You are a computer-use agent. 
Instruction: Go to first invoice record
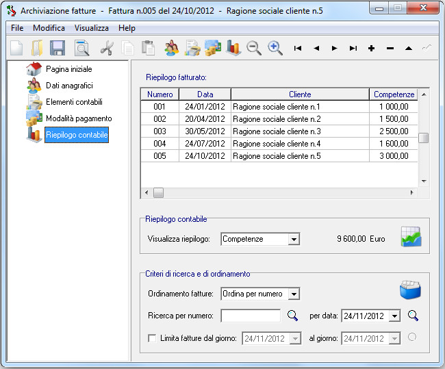pyautogui.click(x=297, y=48)
